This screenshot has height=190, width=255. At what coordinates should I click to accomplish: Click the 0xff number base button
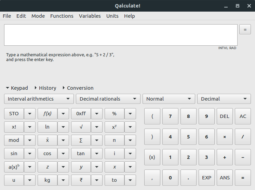coord(81,114)
